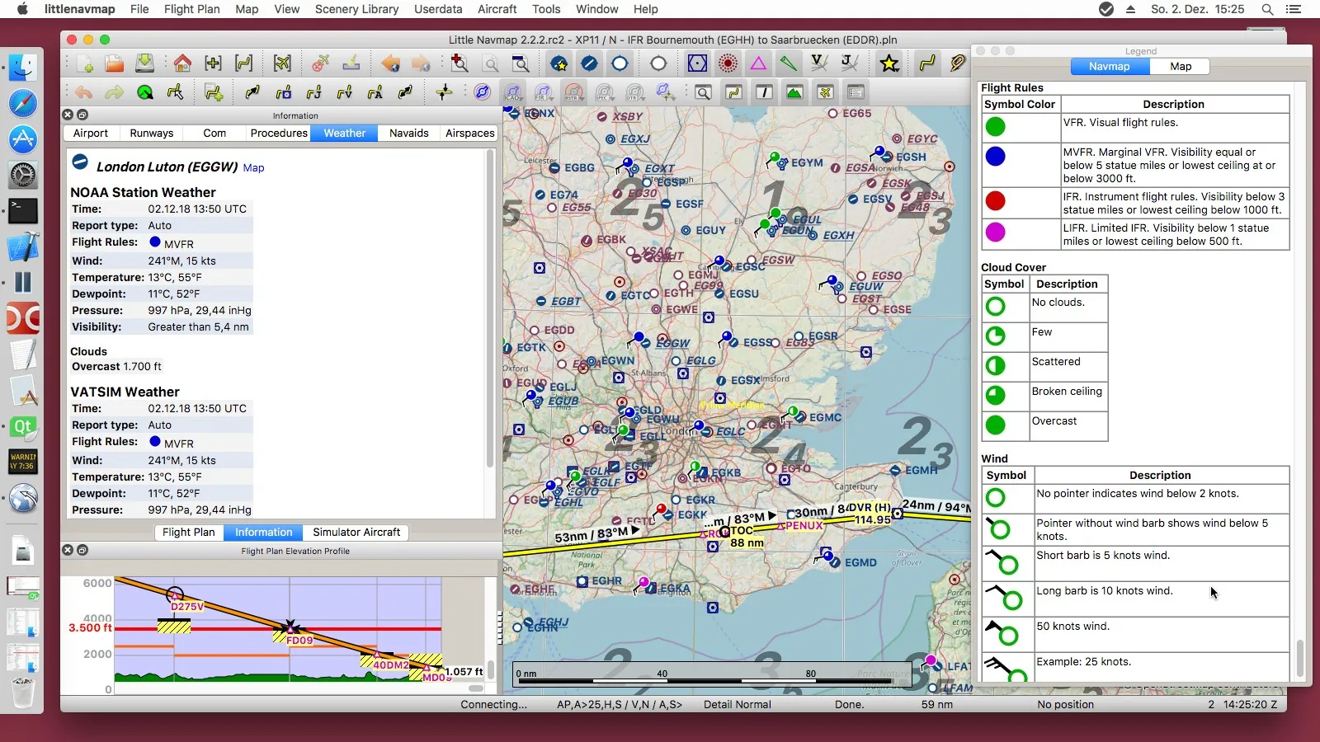Viewport: 1320px width, 742px height.
Task: Toggle waypoints magenta triangle display
Action: click(758, 63)
